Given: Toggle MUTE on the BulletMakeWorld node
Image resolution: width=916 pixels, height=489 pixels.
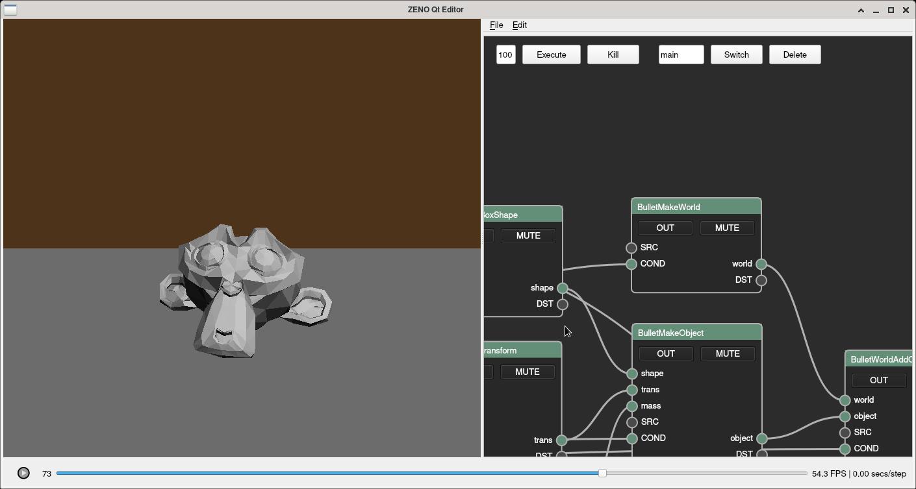Looking at the screenshot, I should coord(727,228).
